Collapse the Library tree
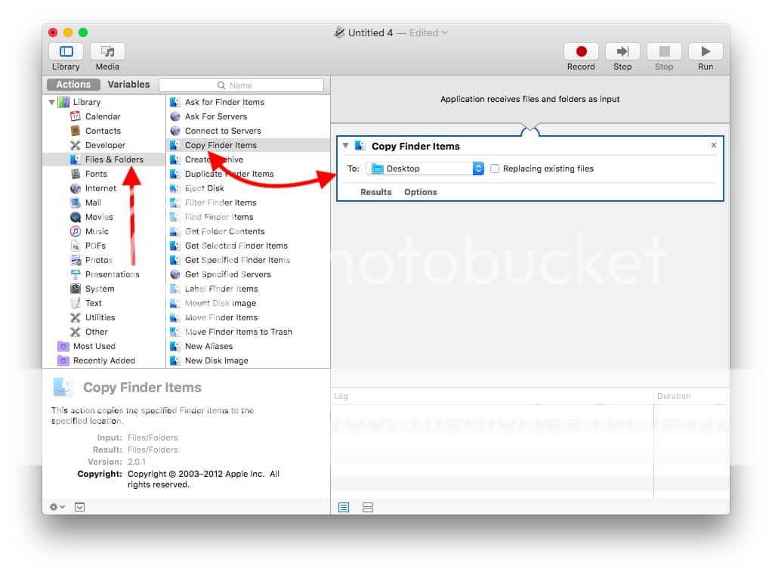The width and height of the screenshot is (772, 575). tap(51, 102)
